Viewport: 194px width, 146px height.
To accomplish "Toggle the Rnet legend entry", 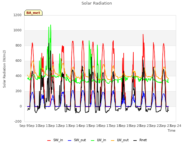I will pos(140,140).
